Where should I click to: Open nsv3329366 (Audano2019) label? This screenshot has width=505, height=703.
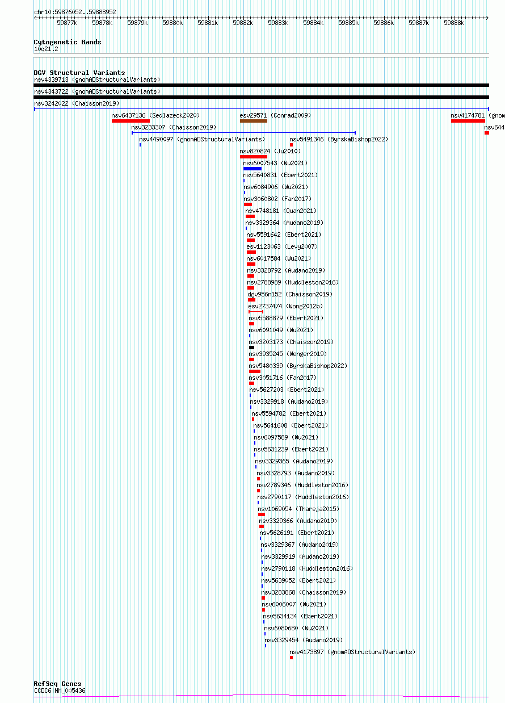tap(298, 521)
